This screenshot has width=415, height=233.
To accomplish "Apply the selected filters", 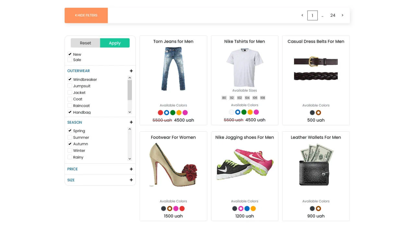I will click(x=115, y=43).
